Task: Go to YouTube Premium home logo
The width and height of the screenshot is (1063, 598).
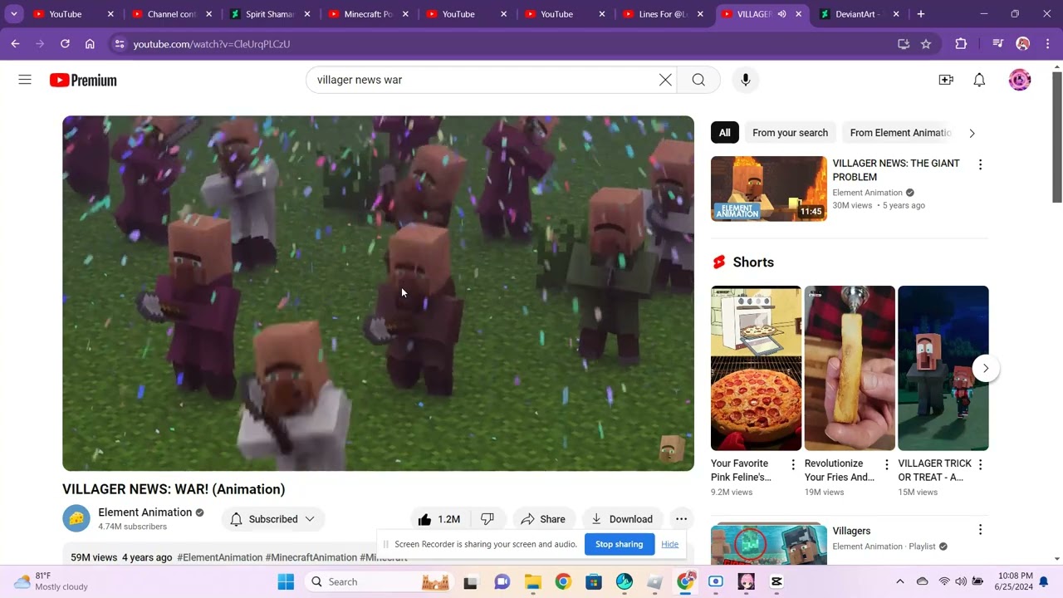Action: [83, 80]
